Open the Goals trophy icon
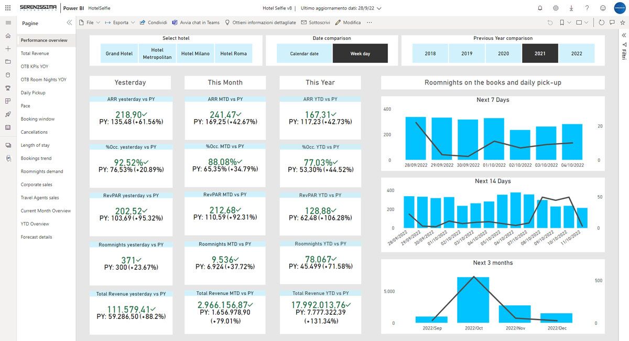The image size is (629, 341). [x=8, y=88]
